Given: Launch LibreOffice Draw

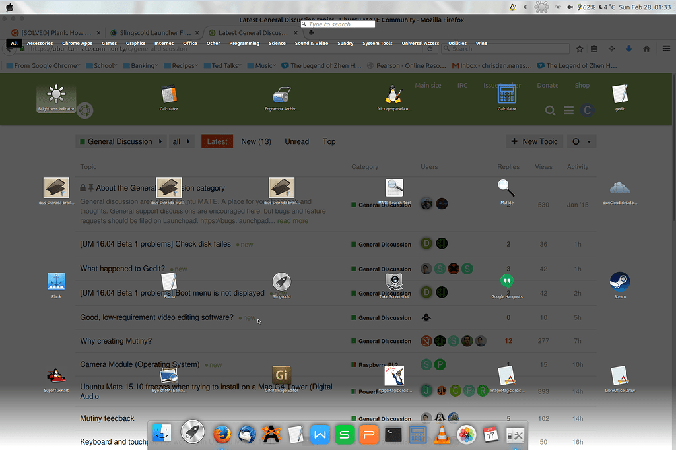Looking at the screenshot, I should pyautogui.click(x=619, y=376).
